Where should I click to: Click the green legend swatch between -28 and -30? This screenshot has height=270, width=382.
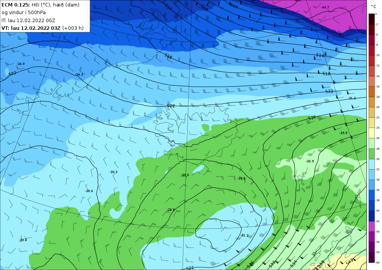(372, 154)
